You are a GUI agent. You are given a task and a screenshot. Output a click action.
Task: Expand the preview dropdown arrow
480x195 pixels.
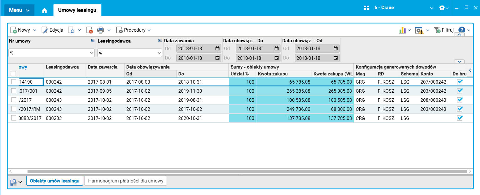(79, 30)
